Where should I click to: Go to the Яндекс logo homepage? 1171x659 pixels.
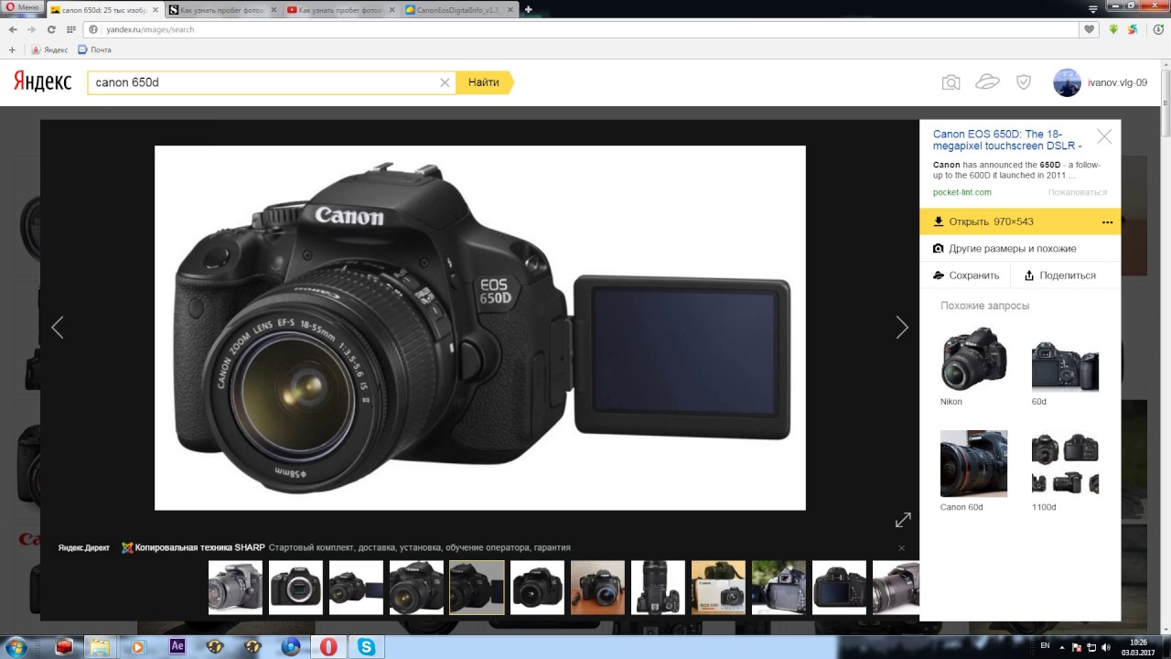click(x=42, y=81)
